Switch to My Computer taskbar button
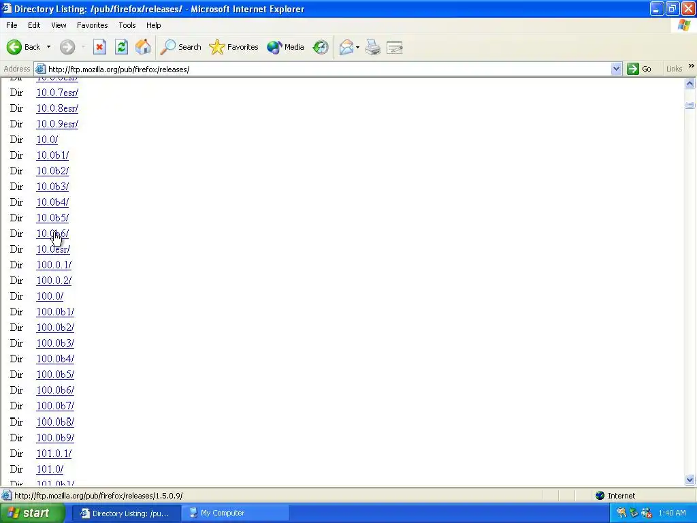The height and width of the screenshot is (523, 697). coord(235,513)
